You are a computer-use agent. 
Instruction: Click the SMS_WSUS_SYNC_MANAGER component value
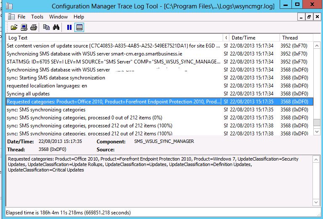tap(164, 141)
